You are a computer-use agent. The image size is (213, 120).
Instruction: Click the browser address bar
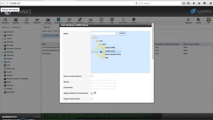[x=72, y=3]
